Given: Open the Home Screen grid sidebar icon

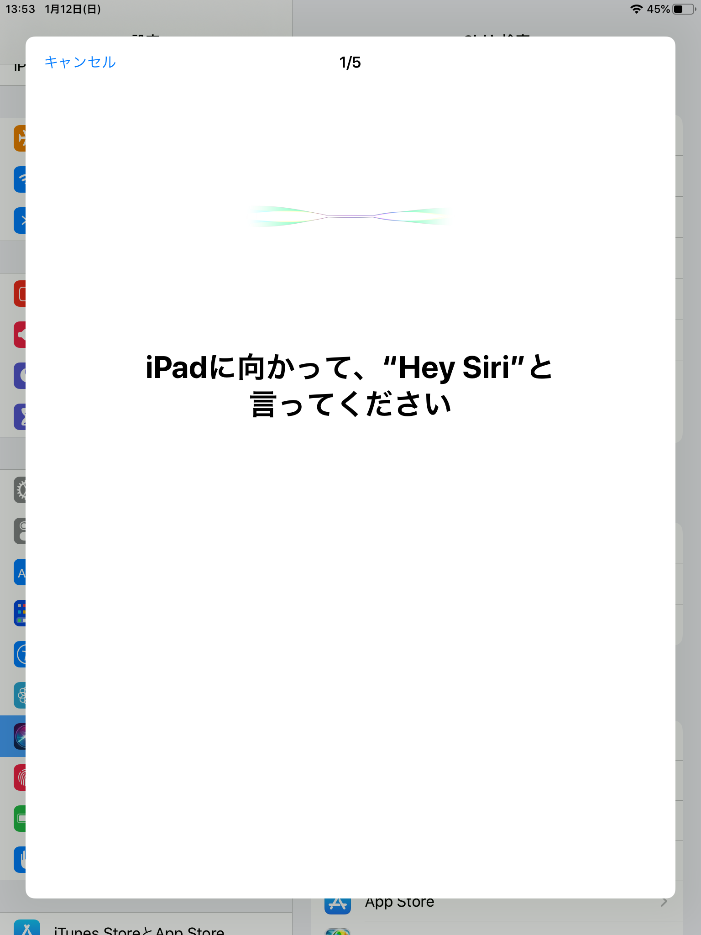Looking at the screenshot, I should coord(20,613).
